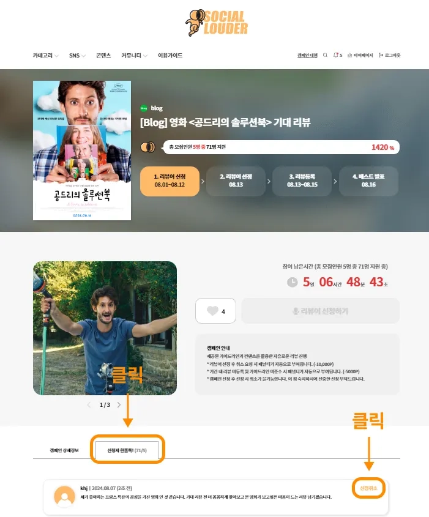Viewport: 429px width, 517px height.
Task: Expand the 커뮤니티 dropdown menu
Action: tap(134, 56)
